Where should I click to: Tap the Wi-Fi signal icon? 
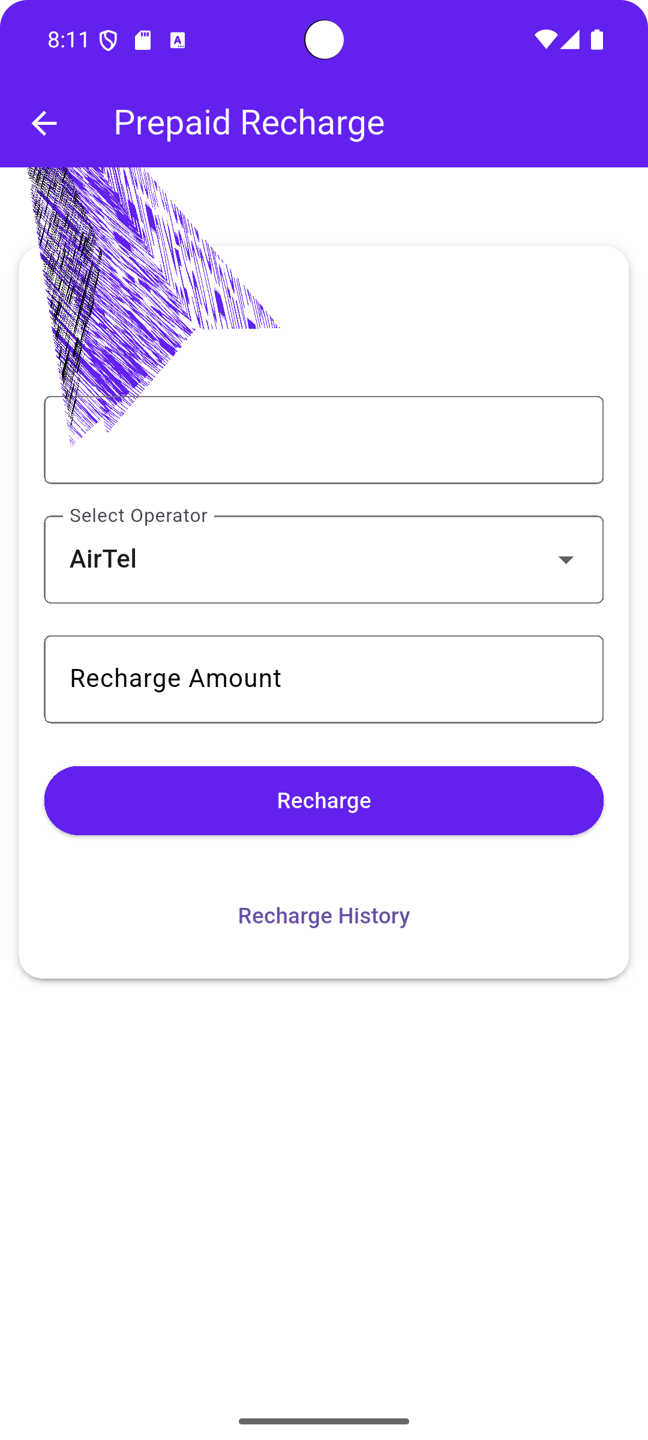pos(545,40)
